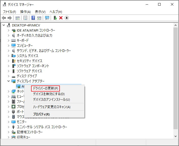Click the コンピューター monitor icon
Screen dimensions: 179x146
[x=13, y=46]
